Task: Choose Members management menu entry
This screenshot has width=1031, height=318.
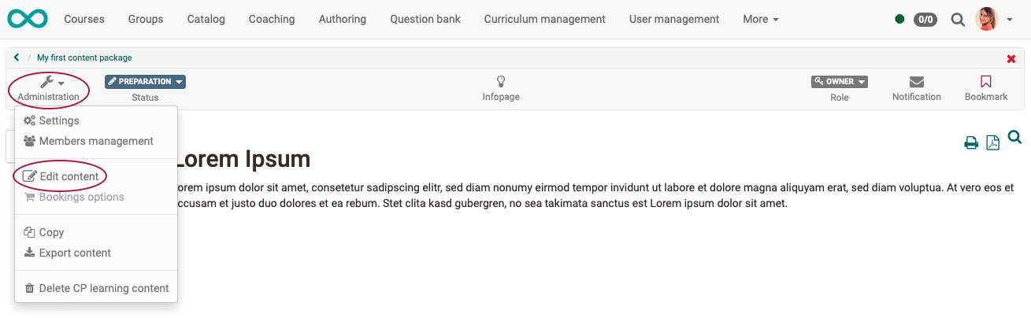Action: 95,141
